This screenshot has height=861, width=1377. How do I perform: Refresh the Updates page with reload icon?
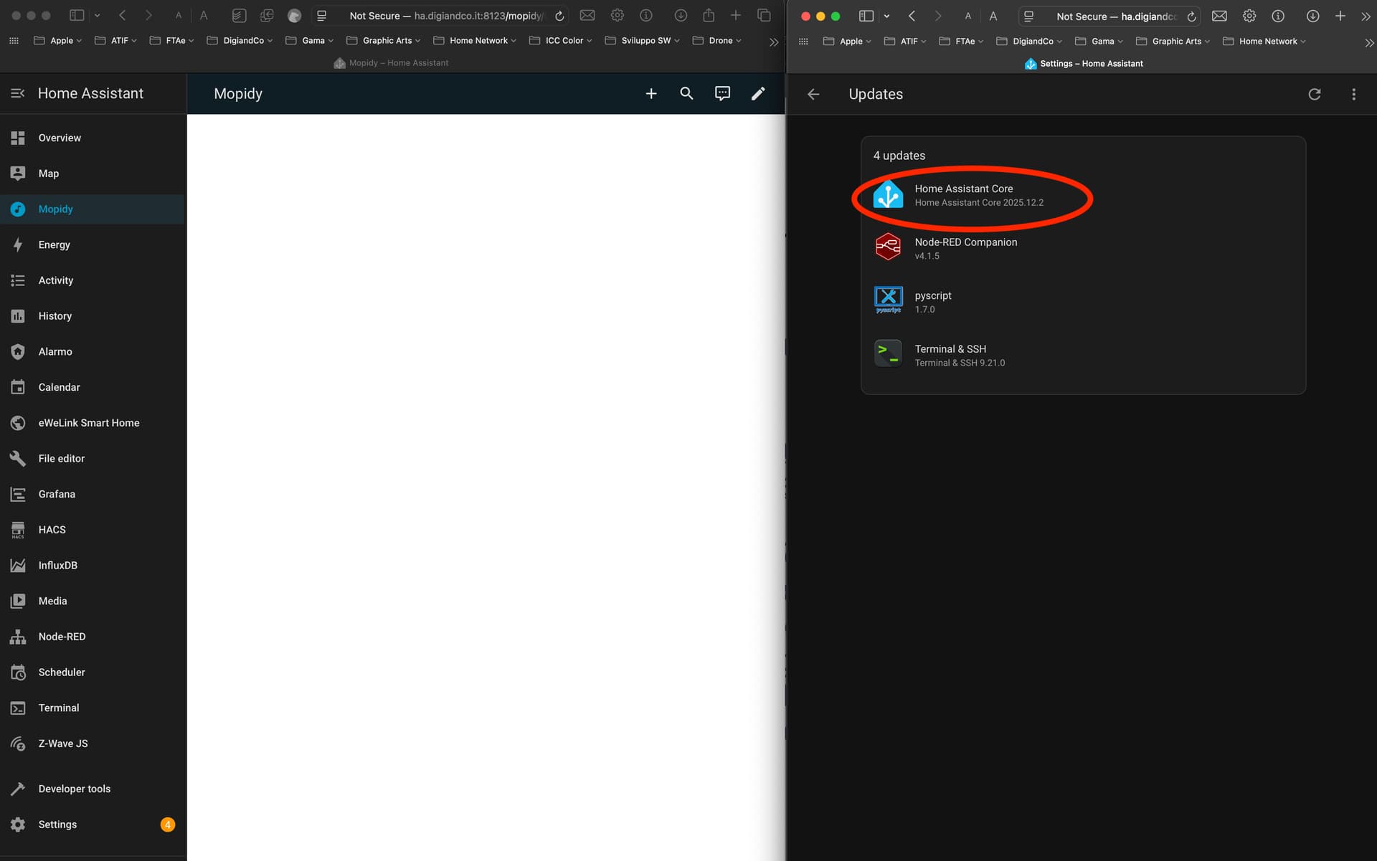(x=1314, y=95)
